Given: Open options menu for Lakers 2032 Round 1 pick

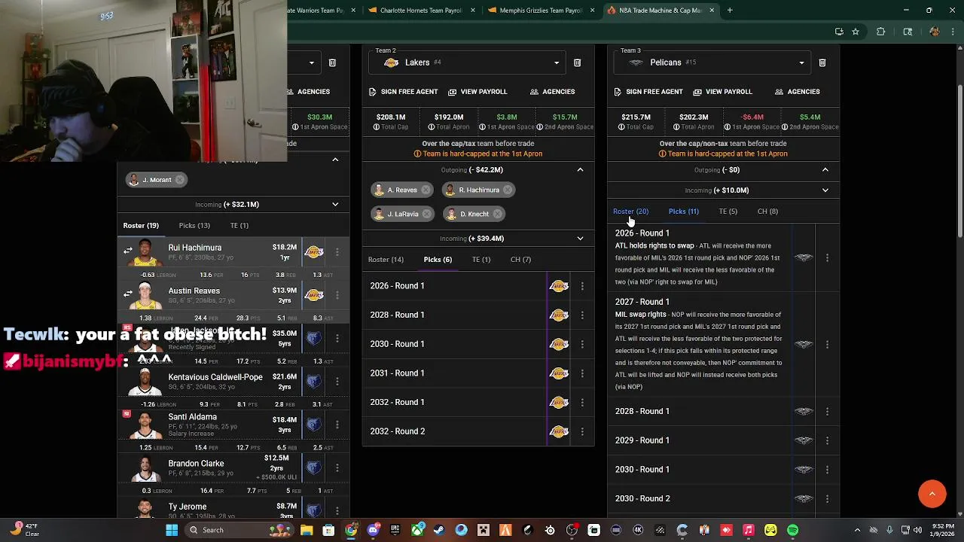Looking at the screenshot, I should pyautogui.click(x=582, y=403).
